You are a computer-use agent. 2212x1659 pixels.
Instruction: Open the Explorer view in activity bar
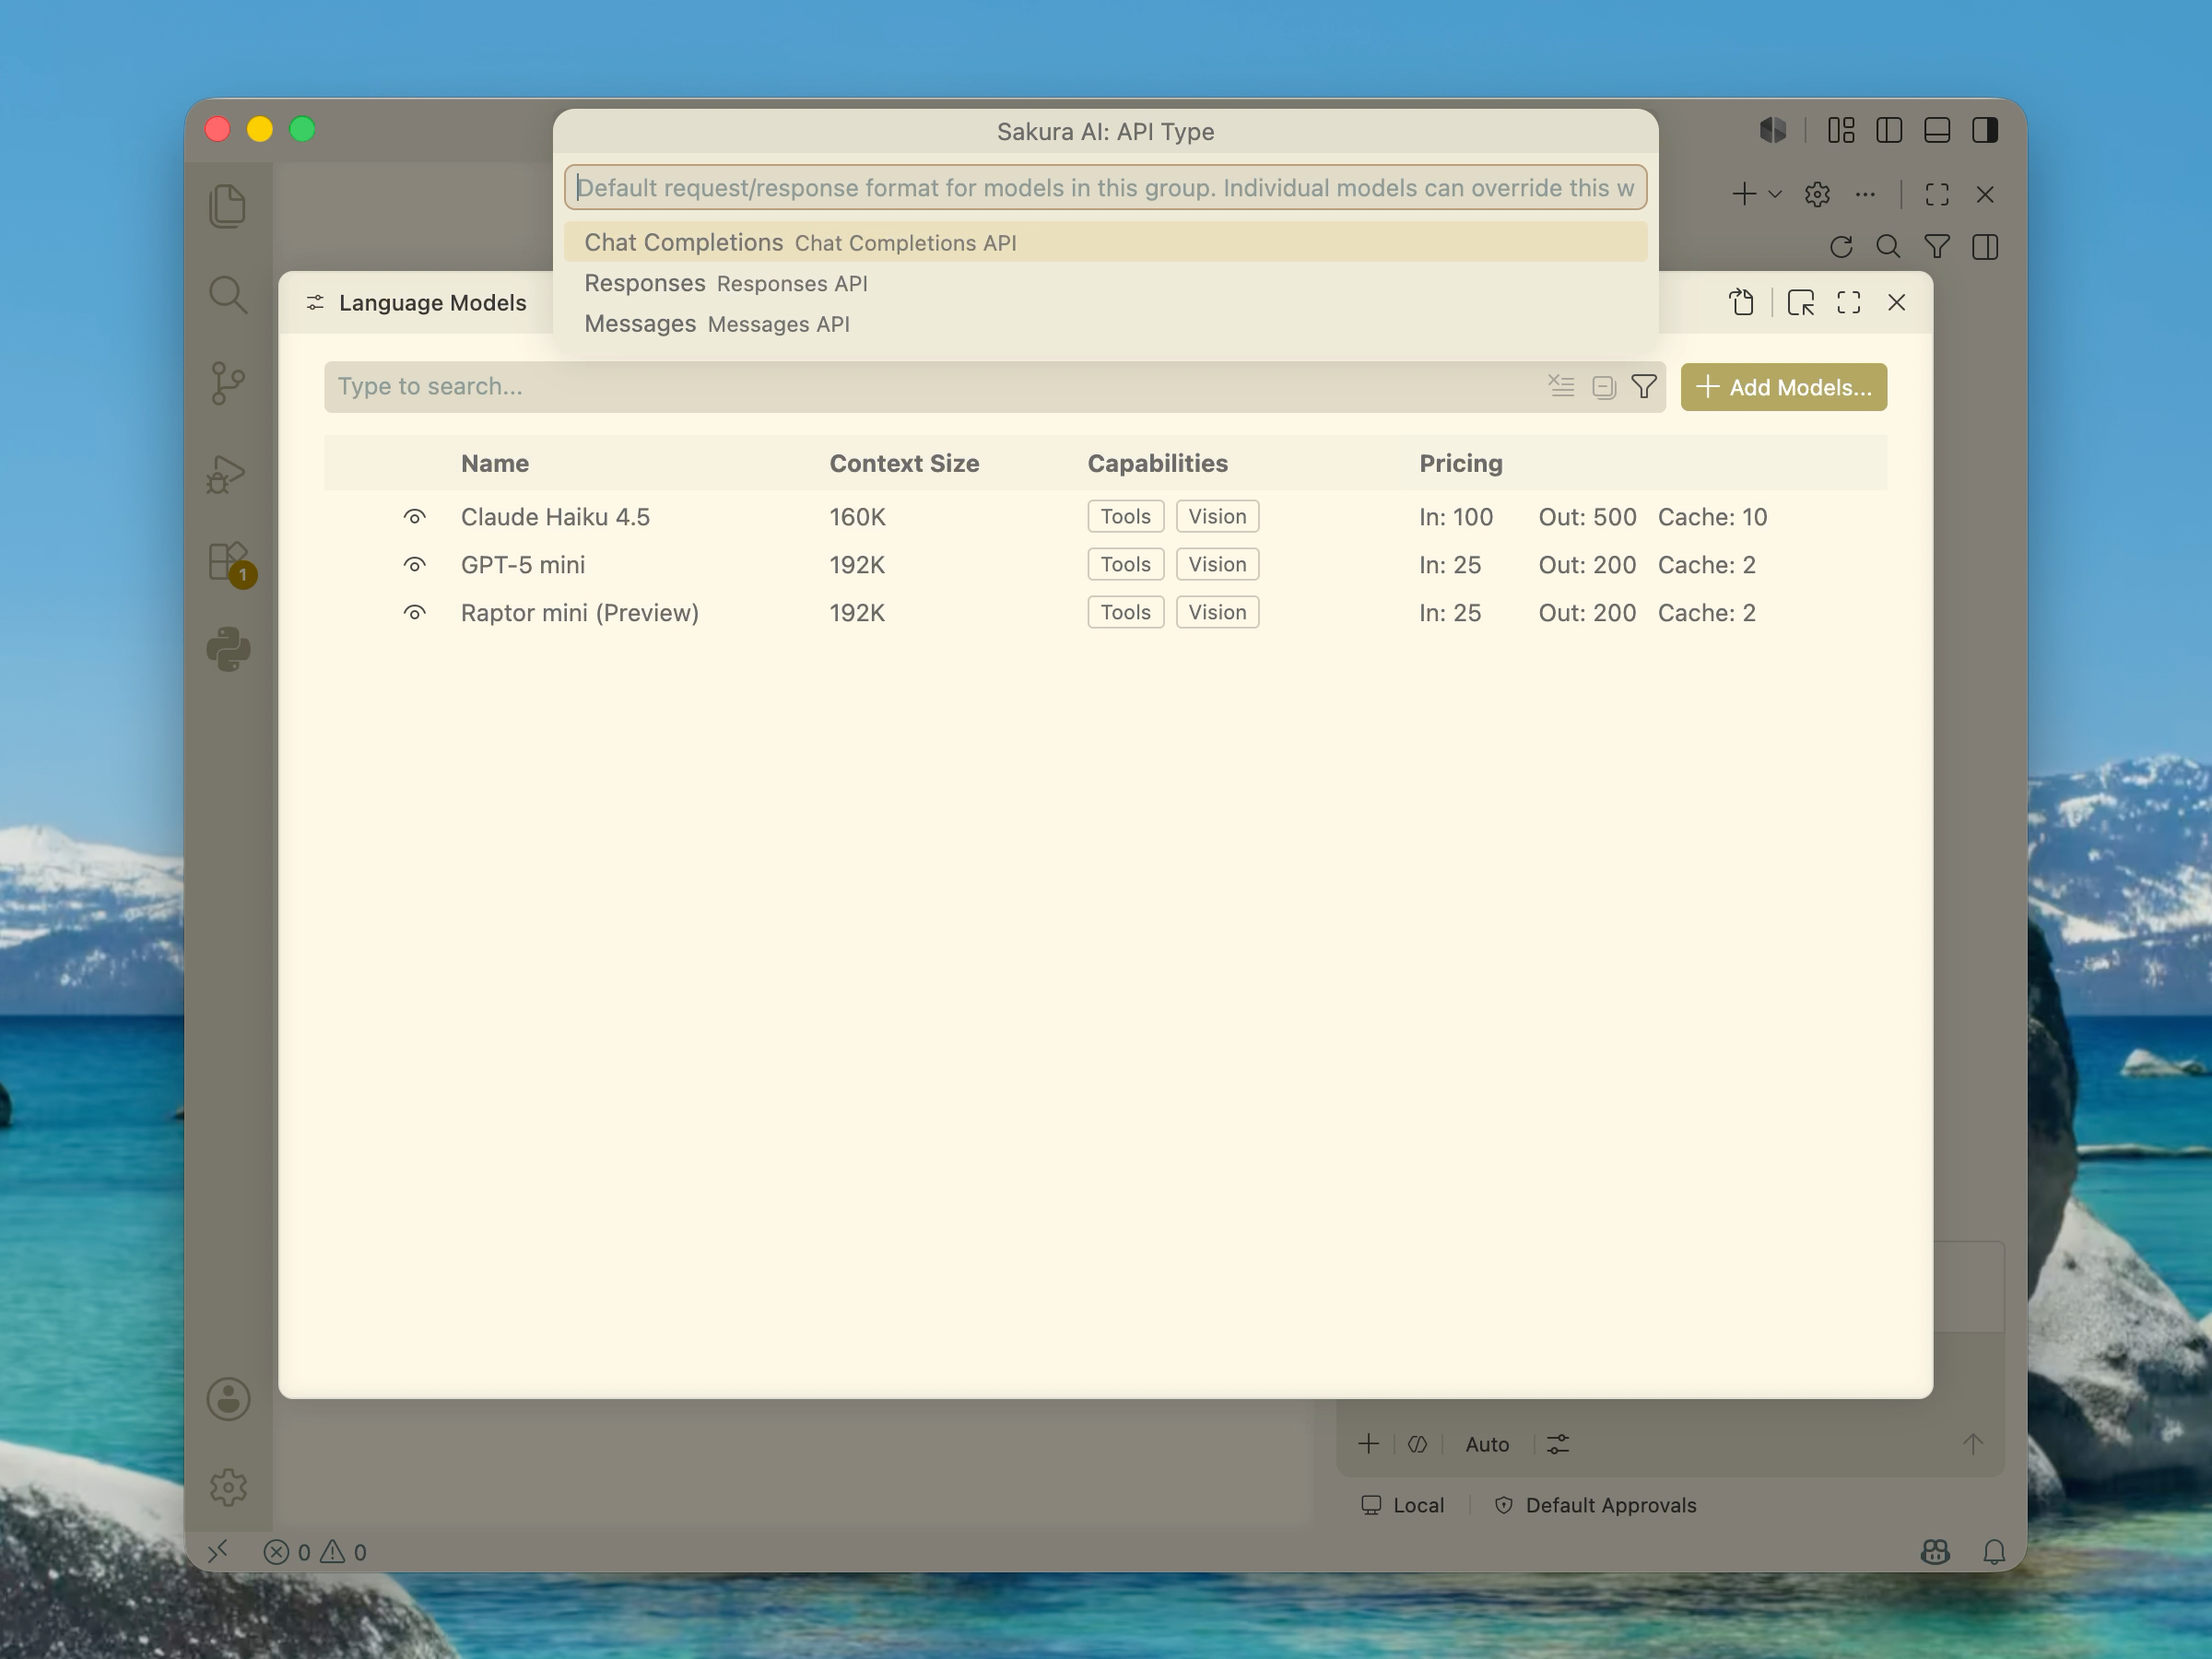coord(228,206)
